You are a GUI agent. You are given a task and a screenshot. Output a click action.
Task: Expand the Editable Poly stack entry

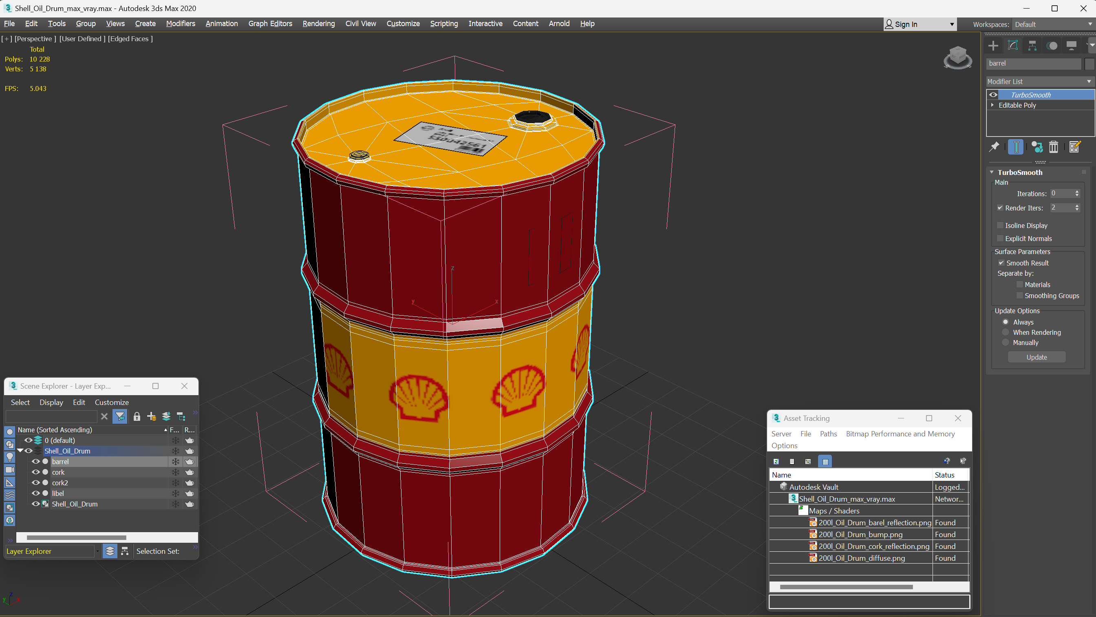point(992,105)
